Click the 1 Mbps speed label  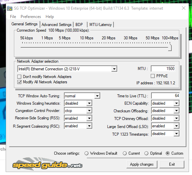47,38
